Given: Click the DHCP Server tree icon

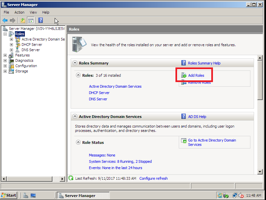Looking at the screenshot, I should click(x=18, y=45).
